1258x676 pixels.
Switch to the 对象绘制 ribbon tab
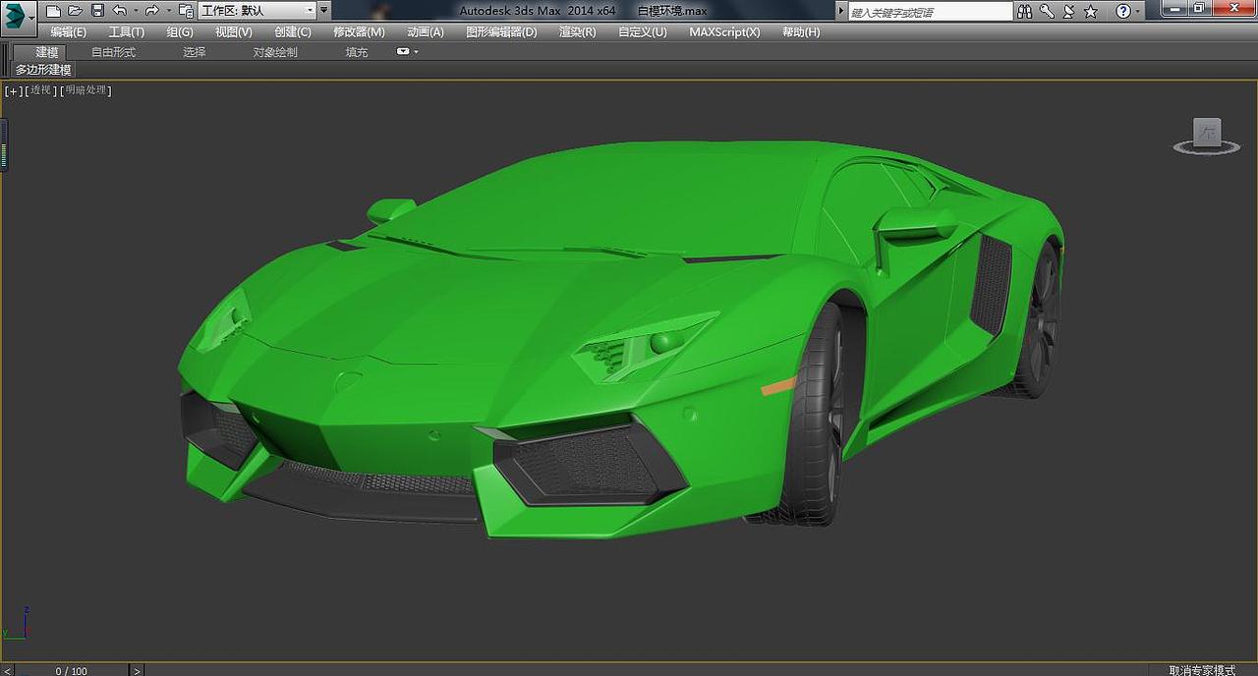point(275,52)
